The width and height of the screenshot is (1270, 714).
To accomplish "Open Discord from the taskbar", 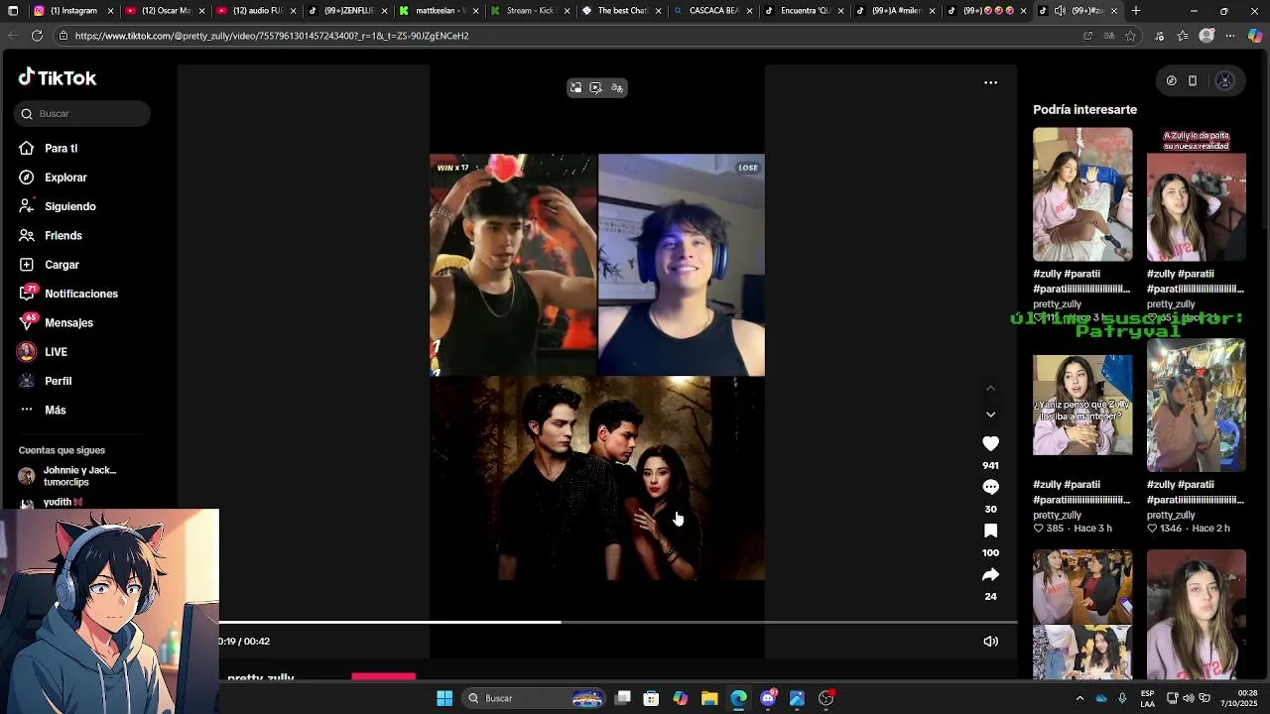I will click(768, 698).
